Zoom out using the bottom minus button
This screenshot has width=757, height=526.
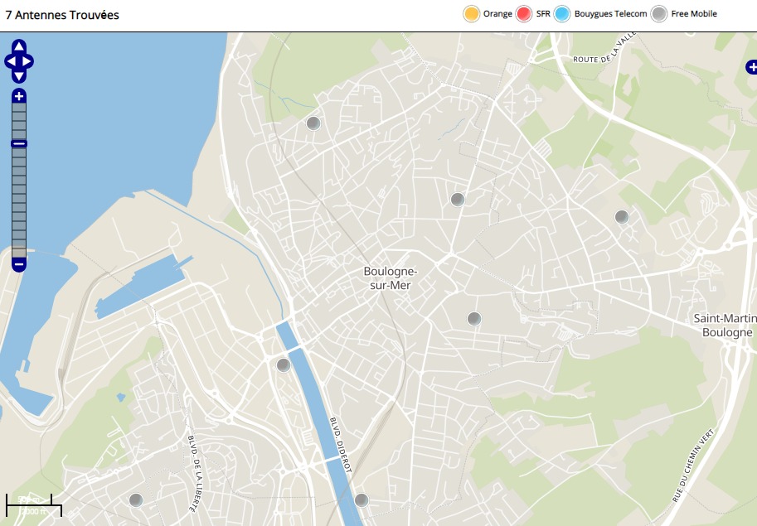(19, 264)
